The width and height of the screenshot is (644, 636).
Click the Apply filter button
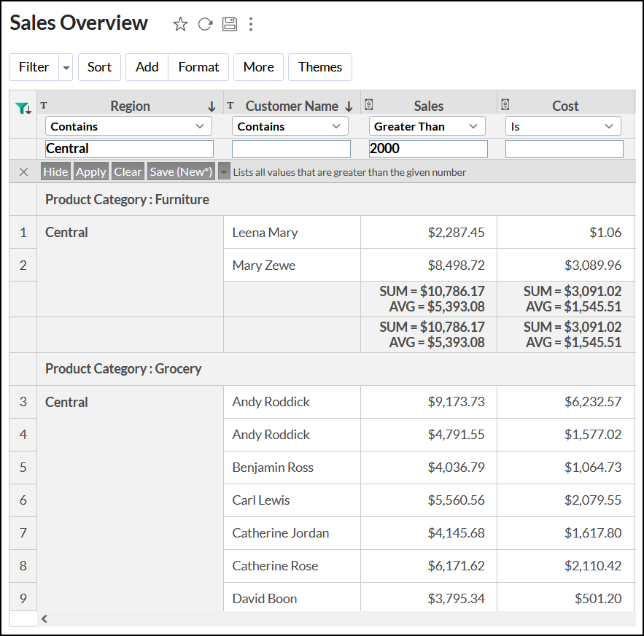point(91,172)
